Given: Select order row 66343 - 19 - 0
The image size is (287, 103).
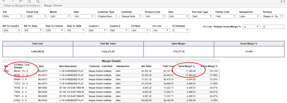Looking at the screenshot, I should pos(21,71).
